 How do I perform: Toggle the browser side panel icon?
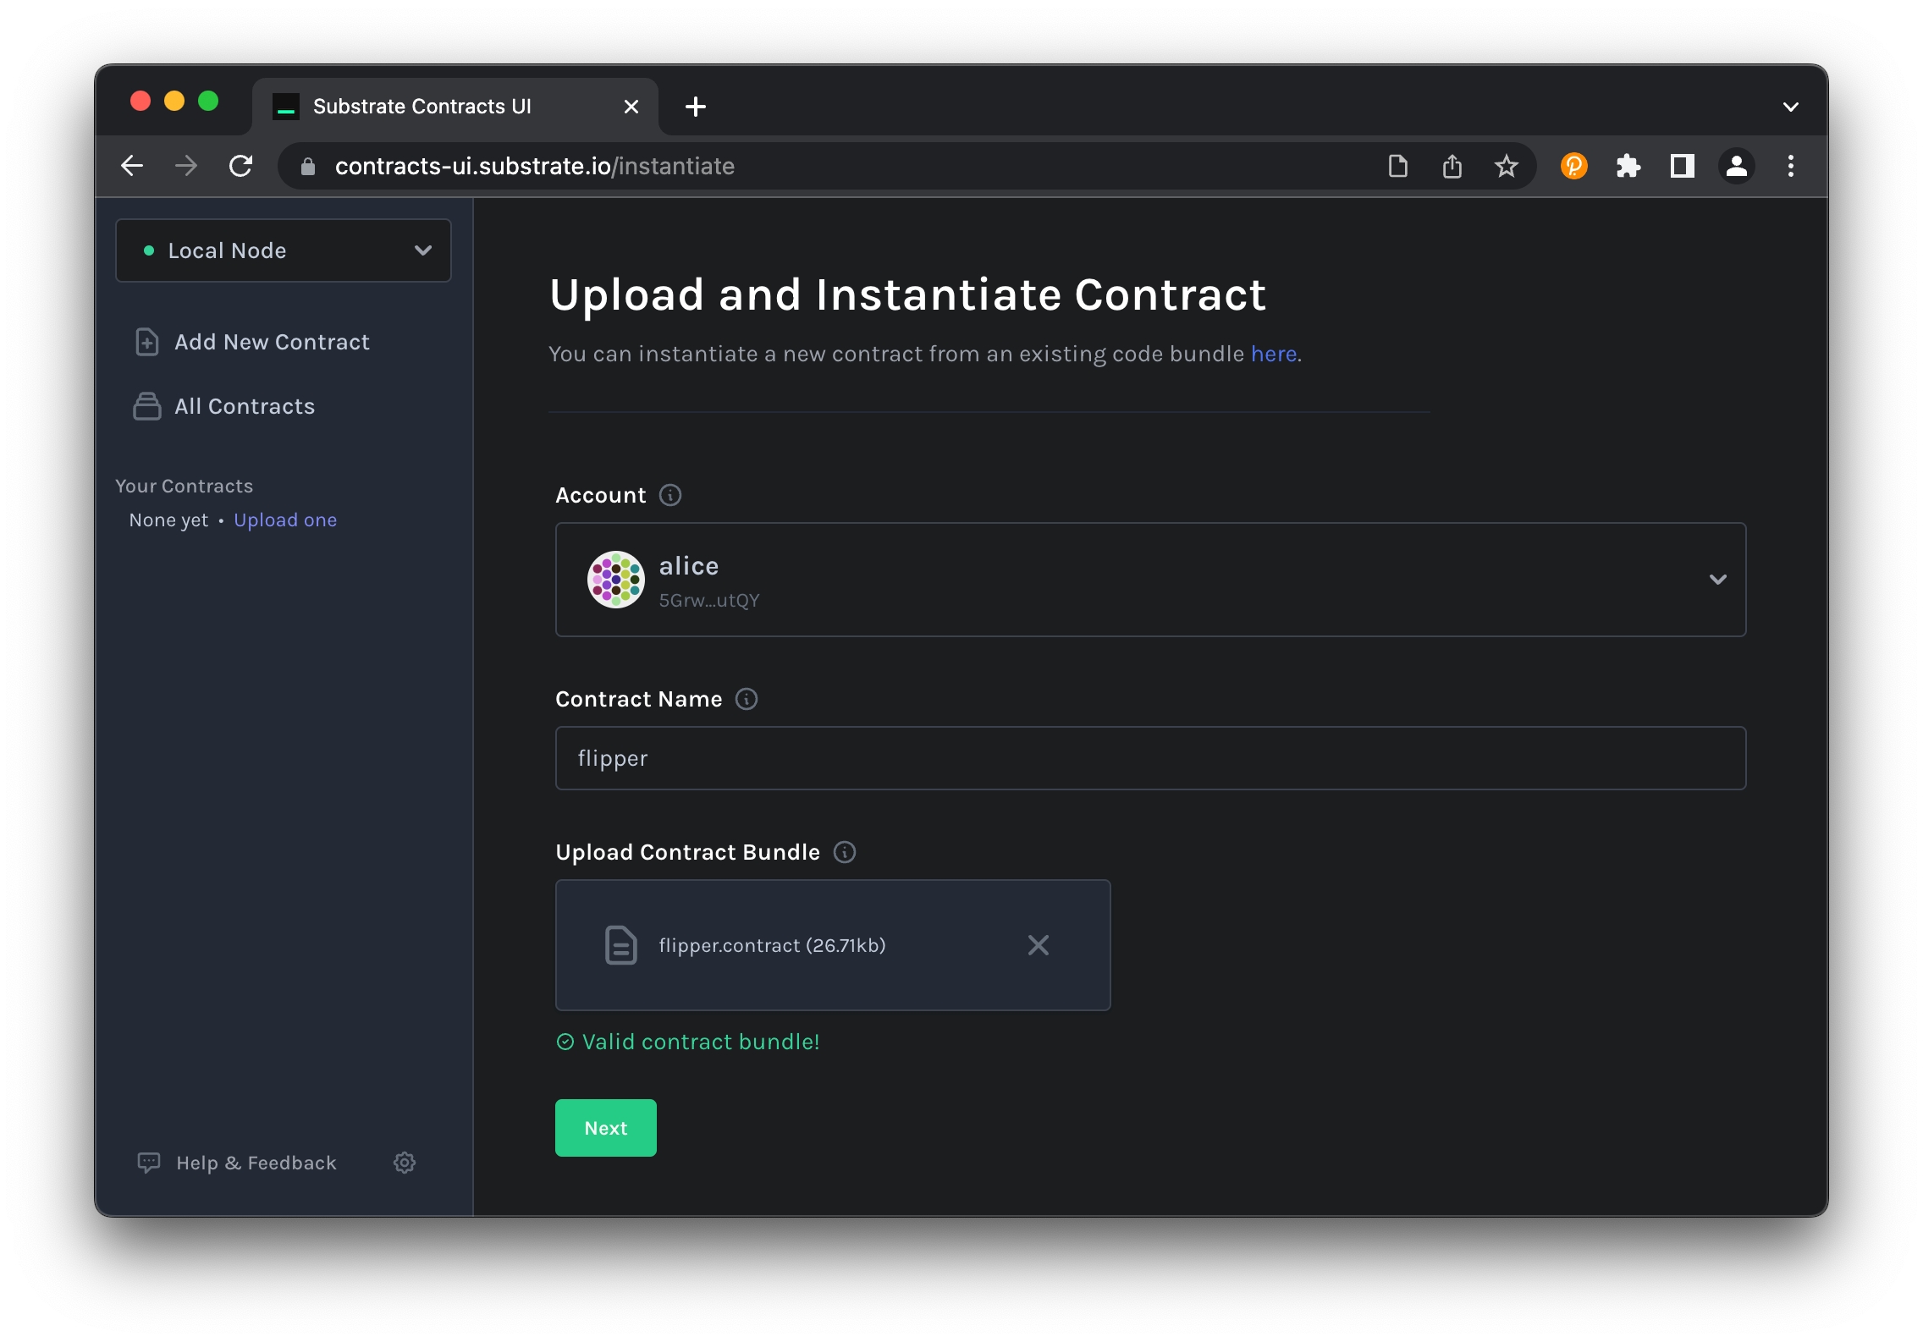pyautogui.click(x=1682, y=166)
